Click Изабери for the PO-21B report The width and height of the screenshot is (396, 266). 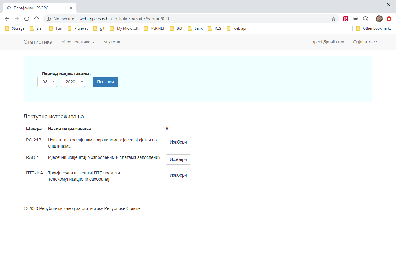[178, 142]
